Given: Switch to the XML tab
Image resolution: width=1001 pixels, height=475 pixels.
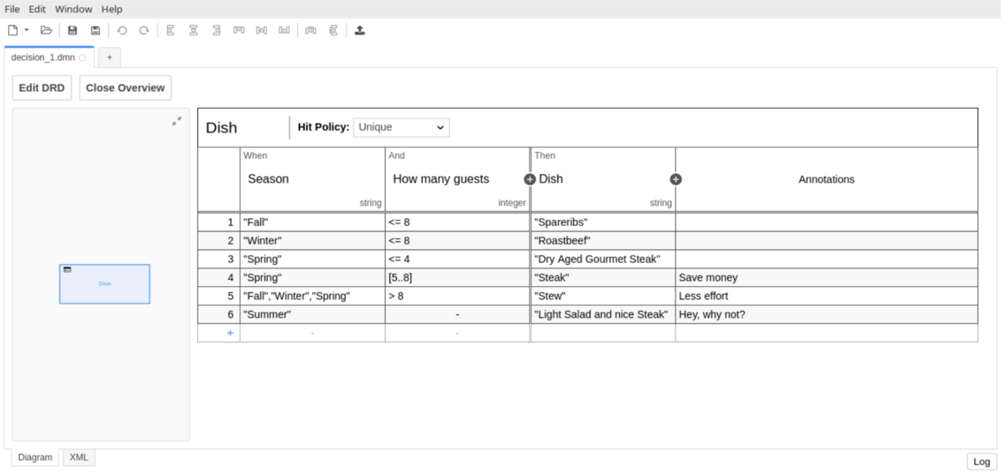Looking at the screenshot, I should (x=79, y=457).
